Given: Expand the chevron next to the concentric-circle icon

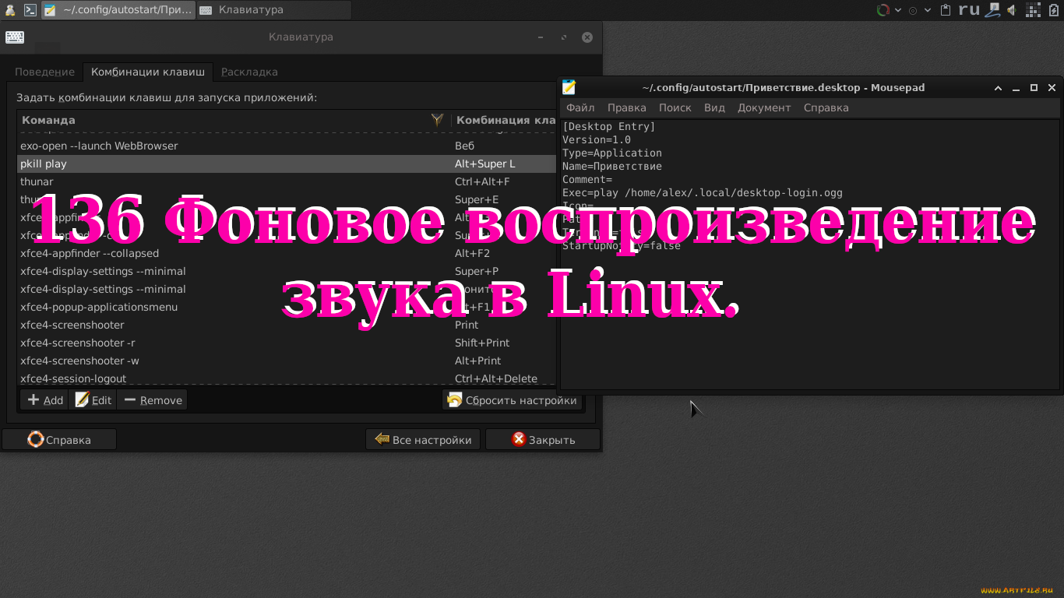Looking at the screenshot, I should (927, 10).
